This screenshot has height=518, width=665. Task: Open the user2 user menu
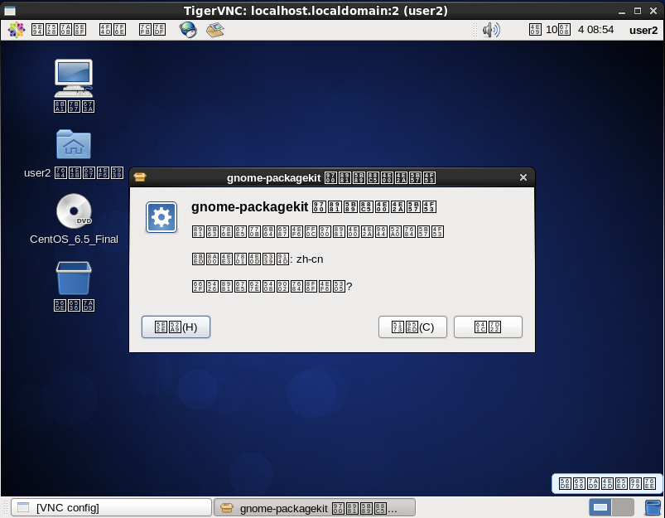[643, 30]
